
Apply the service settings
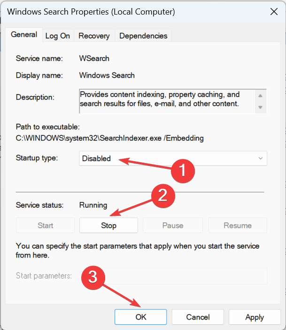coord(255,317)
